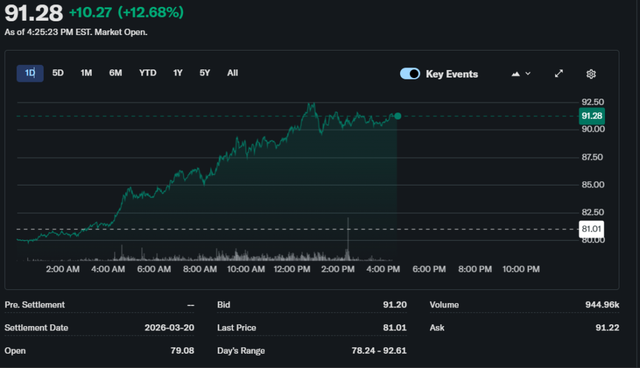Click the green 91.28 price axis label
The image size is (640, 368).
591,116
